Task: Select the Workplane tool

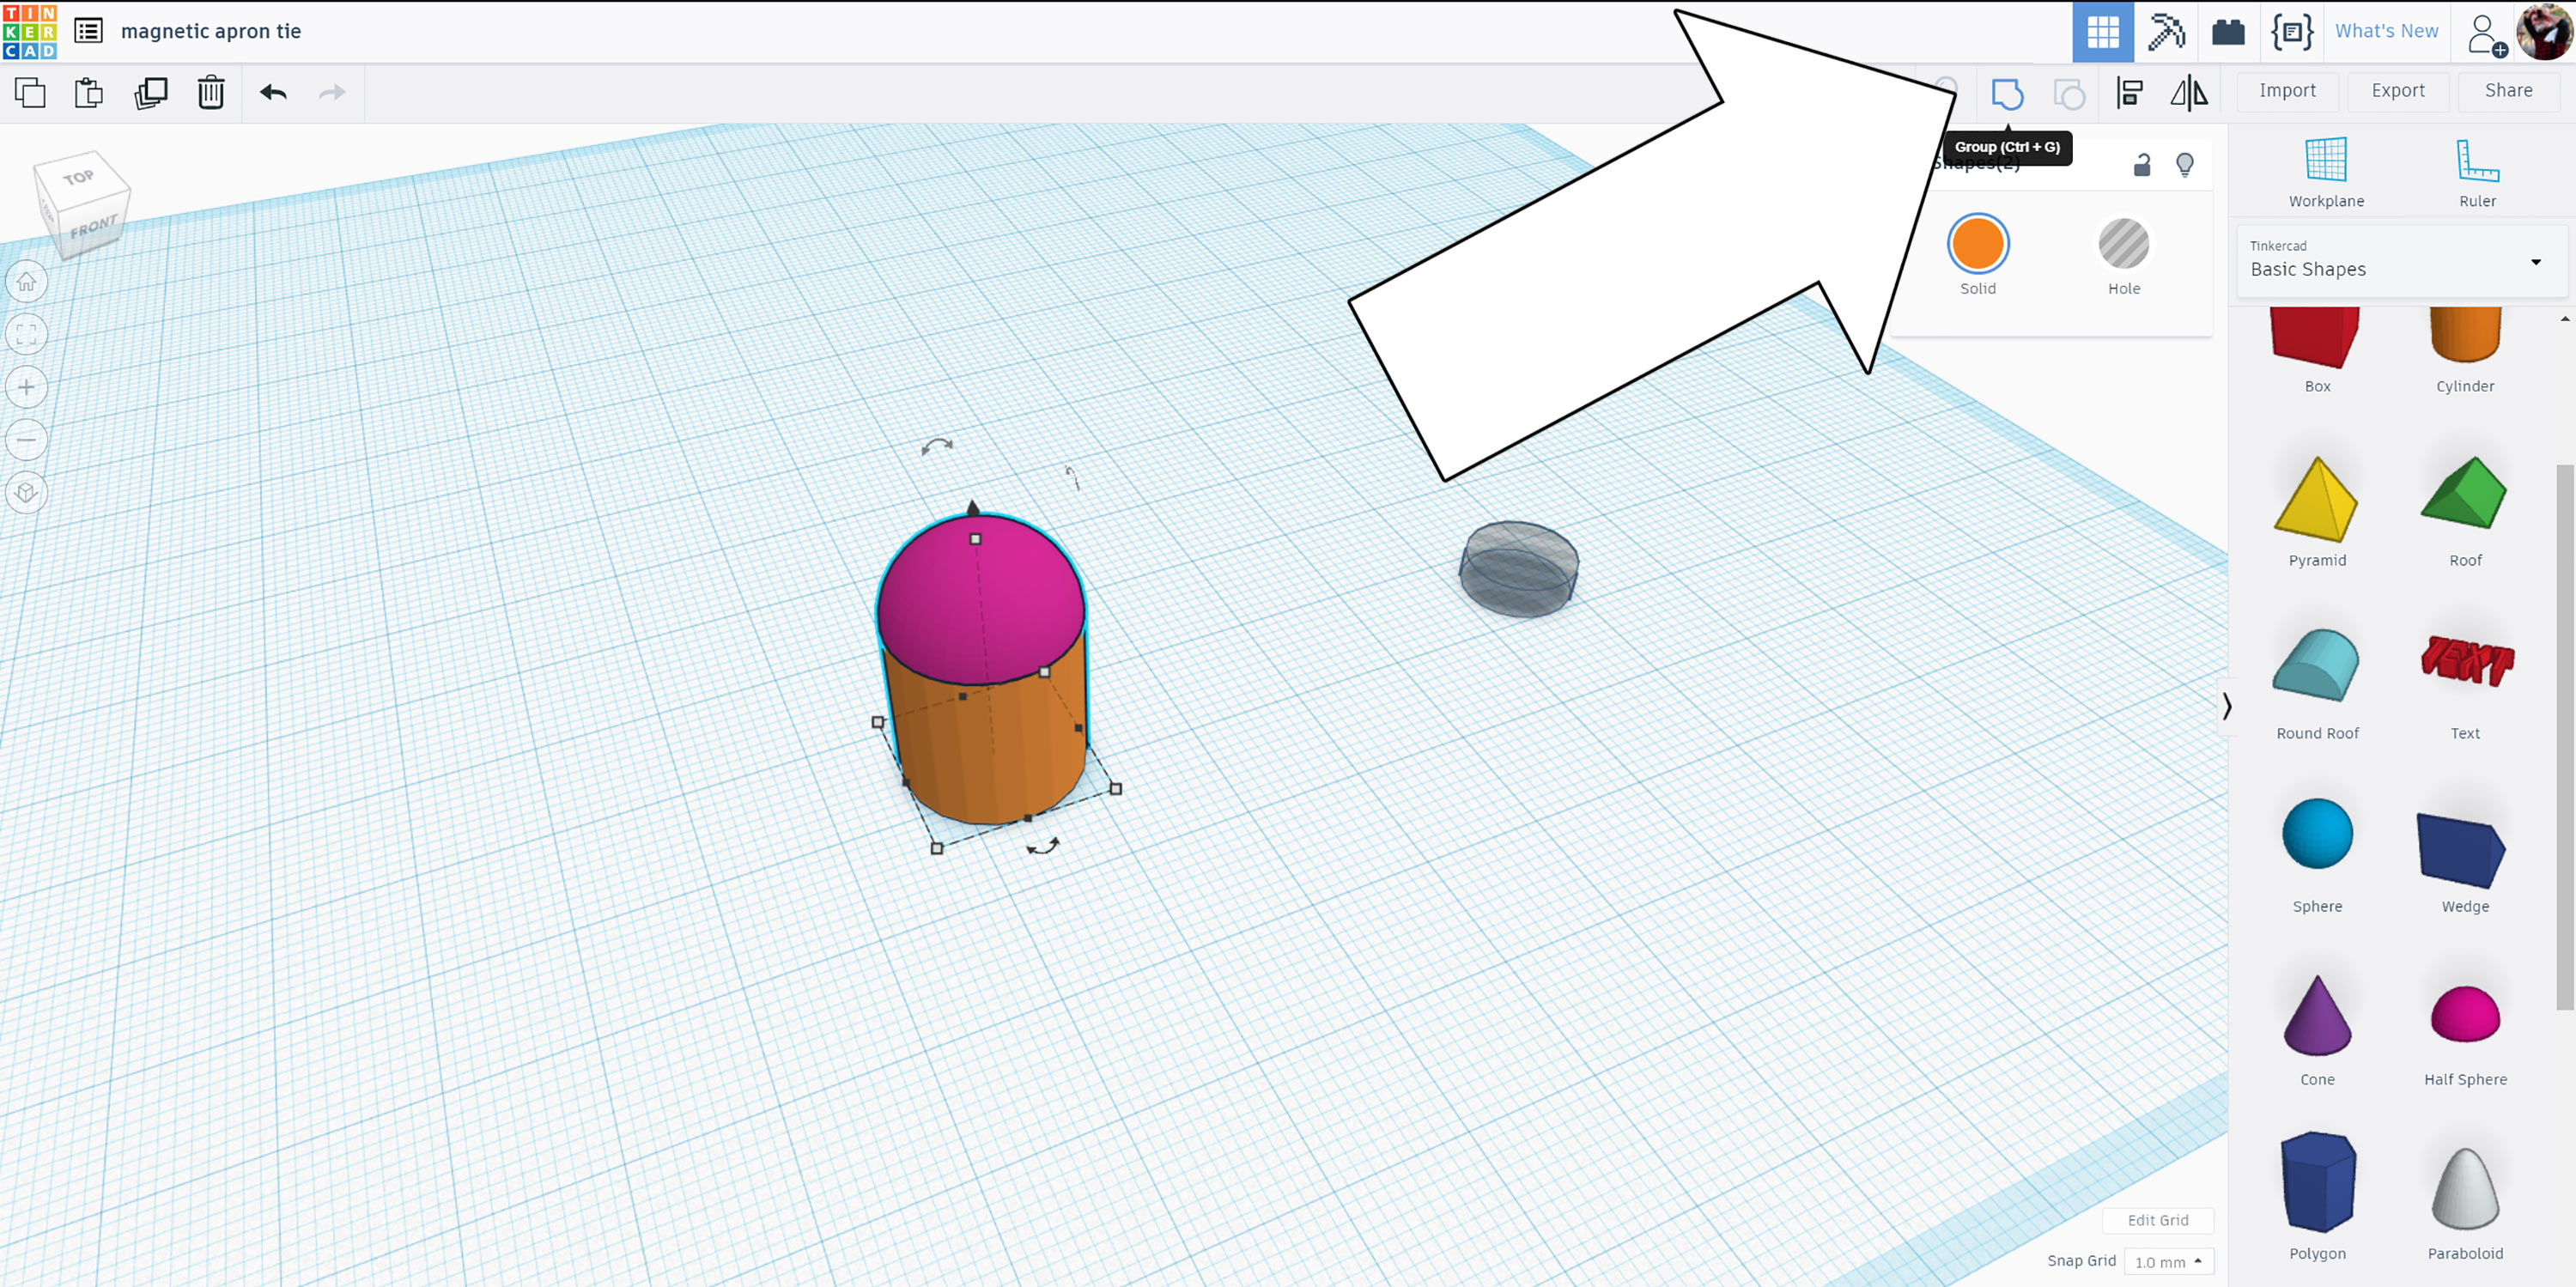Action: (x=2326, y=173)
